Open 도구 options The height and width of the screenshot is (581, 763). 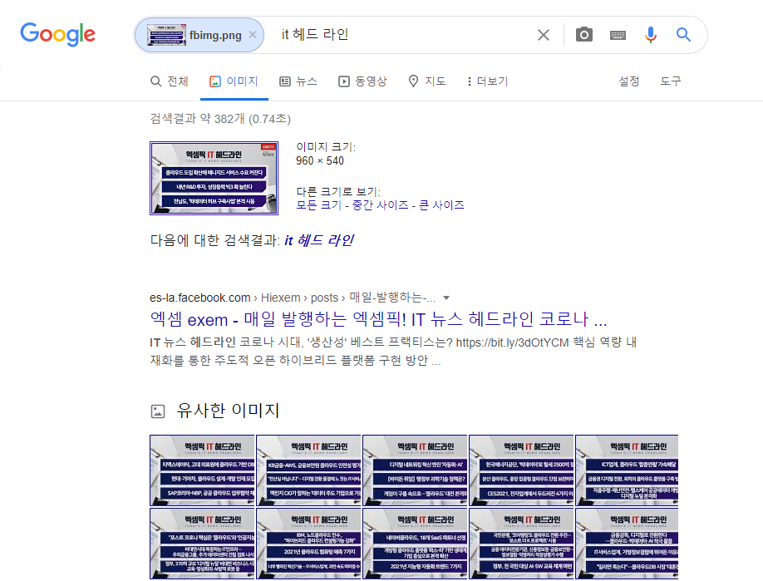671,81
